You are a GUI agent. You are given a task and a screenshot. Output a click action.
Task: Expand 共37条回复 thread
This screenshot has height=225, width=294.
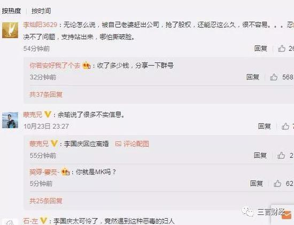tap(46, 94)
